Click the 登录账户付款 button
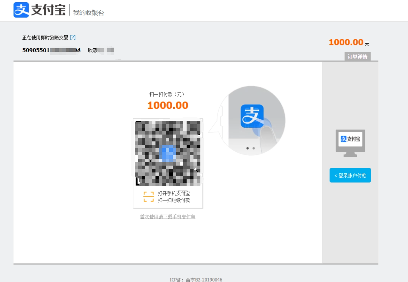 (350, 175)
